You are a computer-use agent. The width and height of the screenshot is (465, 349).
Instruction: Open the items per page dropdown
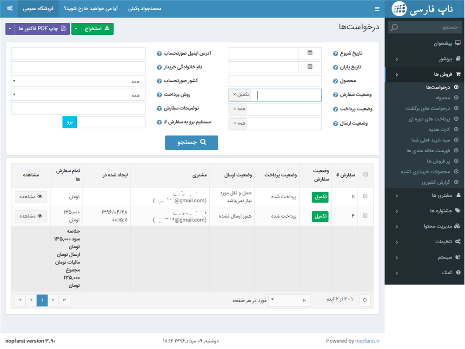[x=290, y=300]
